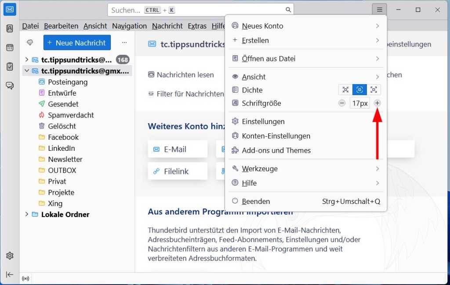Open the Tasks panel in the sidebar
This screenshot has width=450, height=285.
pyautogui.click(x=10, y=66)
